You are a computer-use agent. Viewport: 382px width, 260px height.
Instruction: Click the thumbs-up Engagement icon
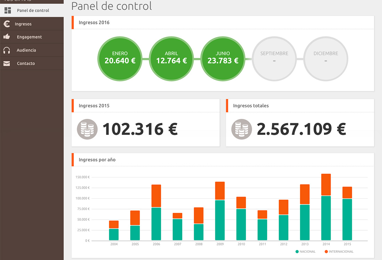pyautogui.click(x=7, y=37)
